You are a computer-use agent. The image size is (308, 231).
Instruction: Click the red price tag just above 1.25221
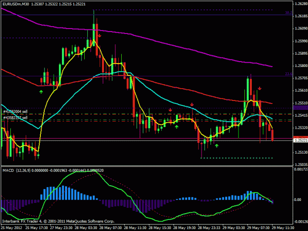point(301,137)
